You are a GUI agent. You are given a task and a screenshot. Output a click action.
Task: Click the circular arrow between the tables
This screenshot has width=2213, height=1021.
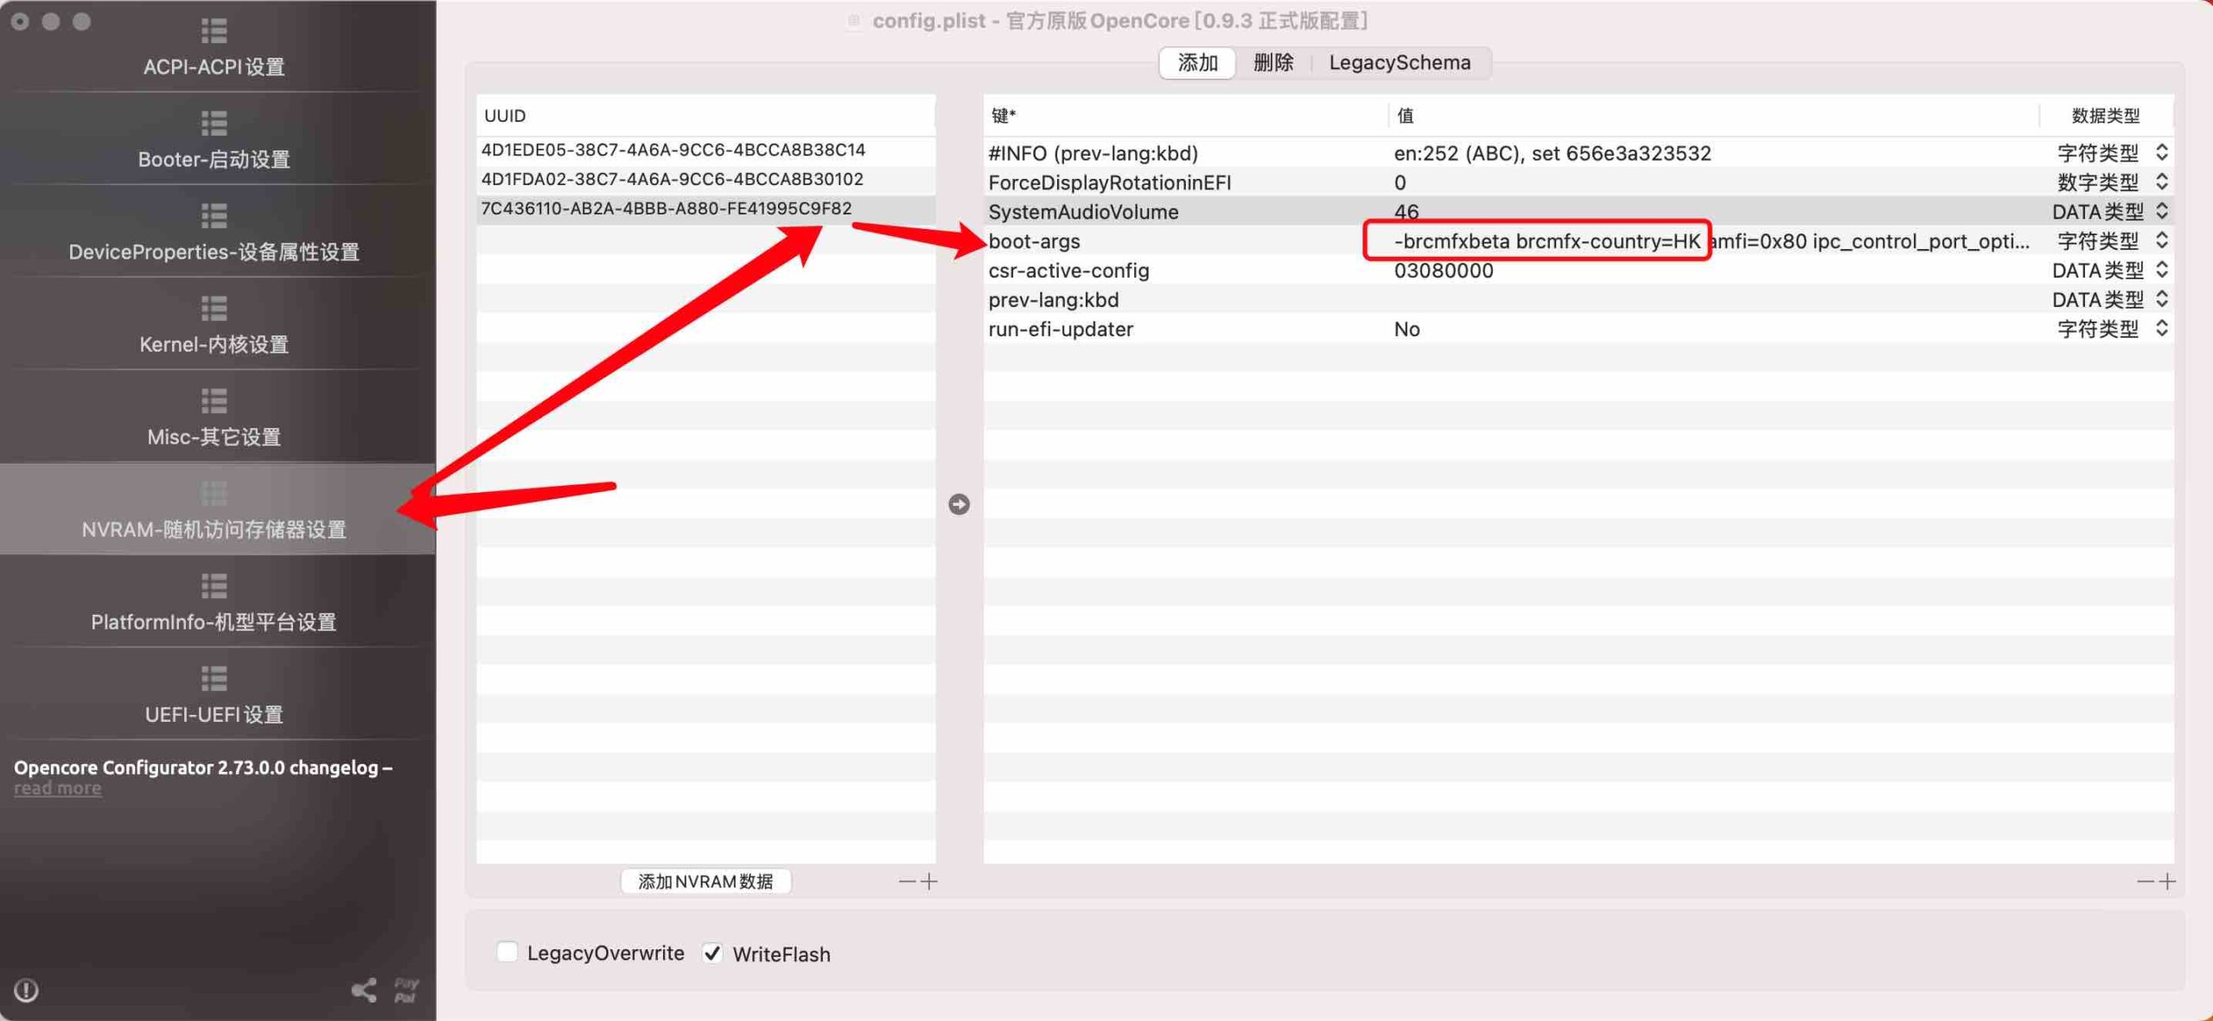(x=959, y=504)
